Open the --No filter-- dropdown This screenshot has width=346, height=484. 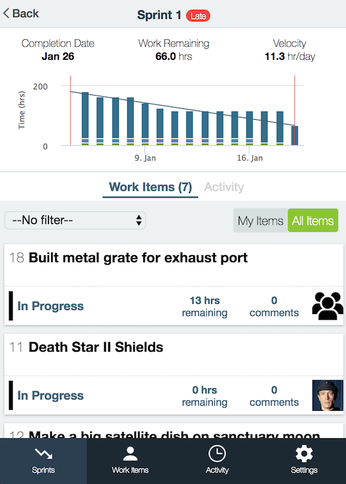75,220
